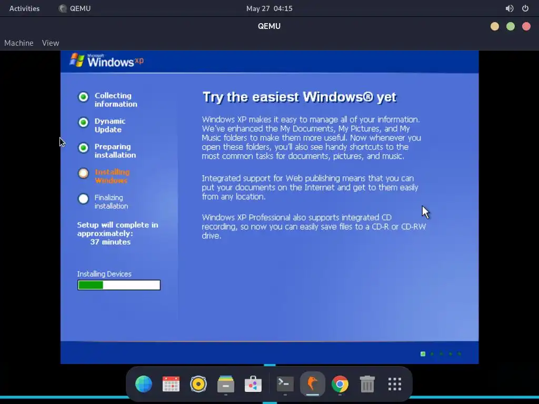Minimize QEMU with the yellow window button
539x404 pixels.
(x=495, y=26)
